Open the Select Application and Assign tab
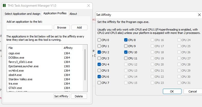The image size is (202, 107). pyautogui.click(x=23, y=14)
